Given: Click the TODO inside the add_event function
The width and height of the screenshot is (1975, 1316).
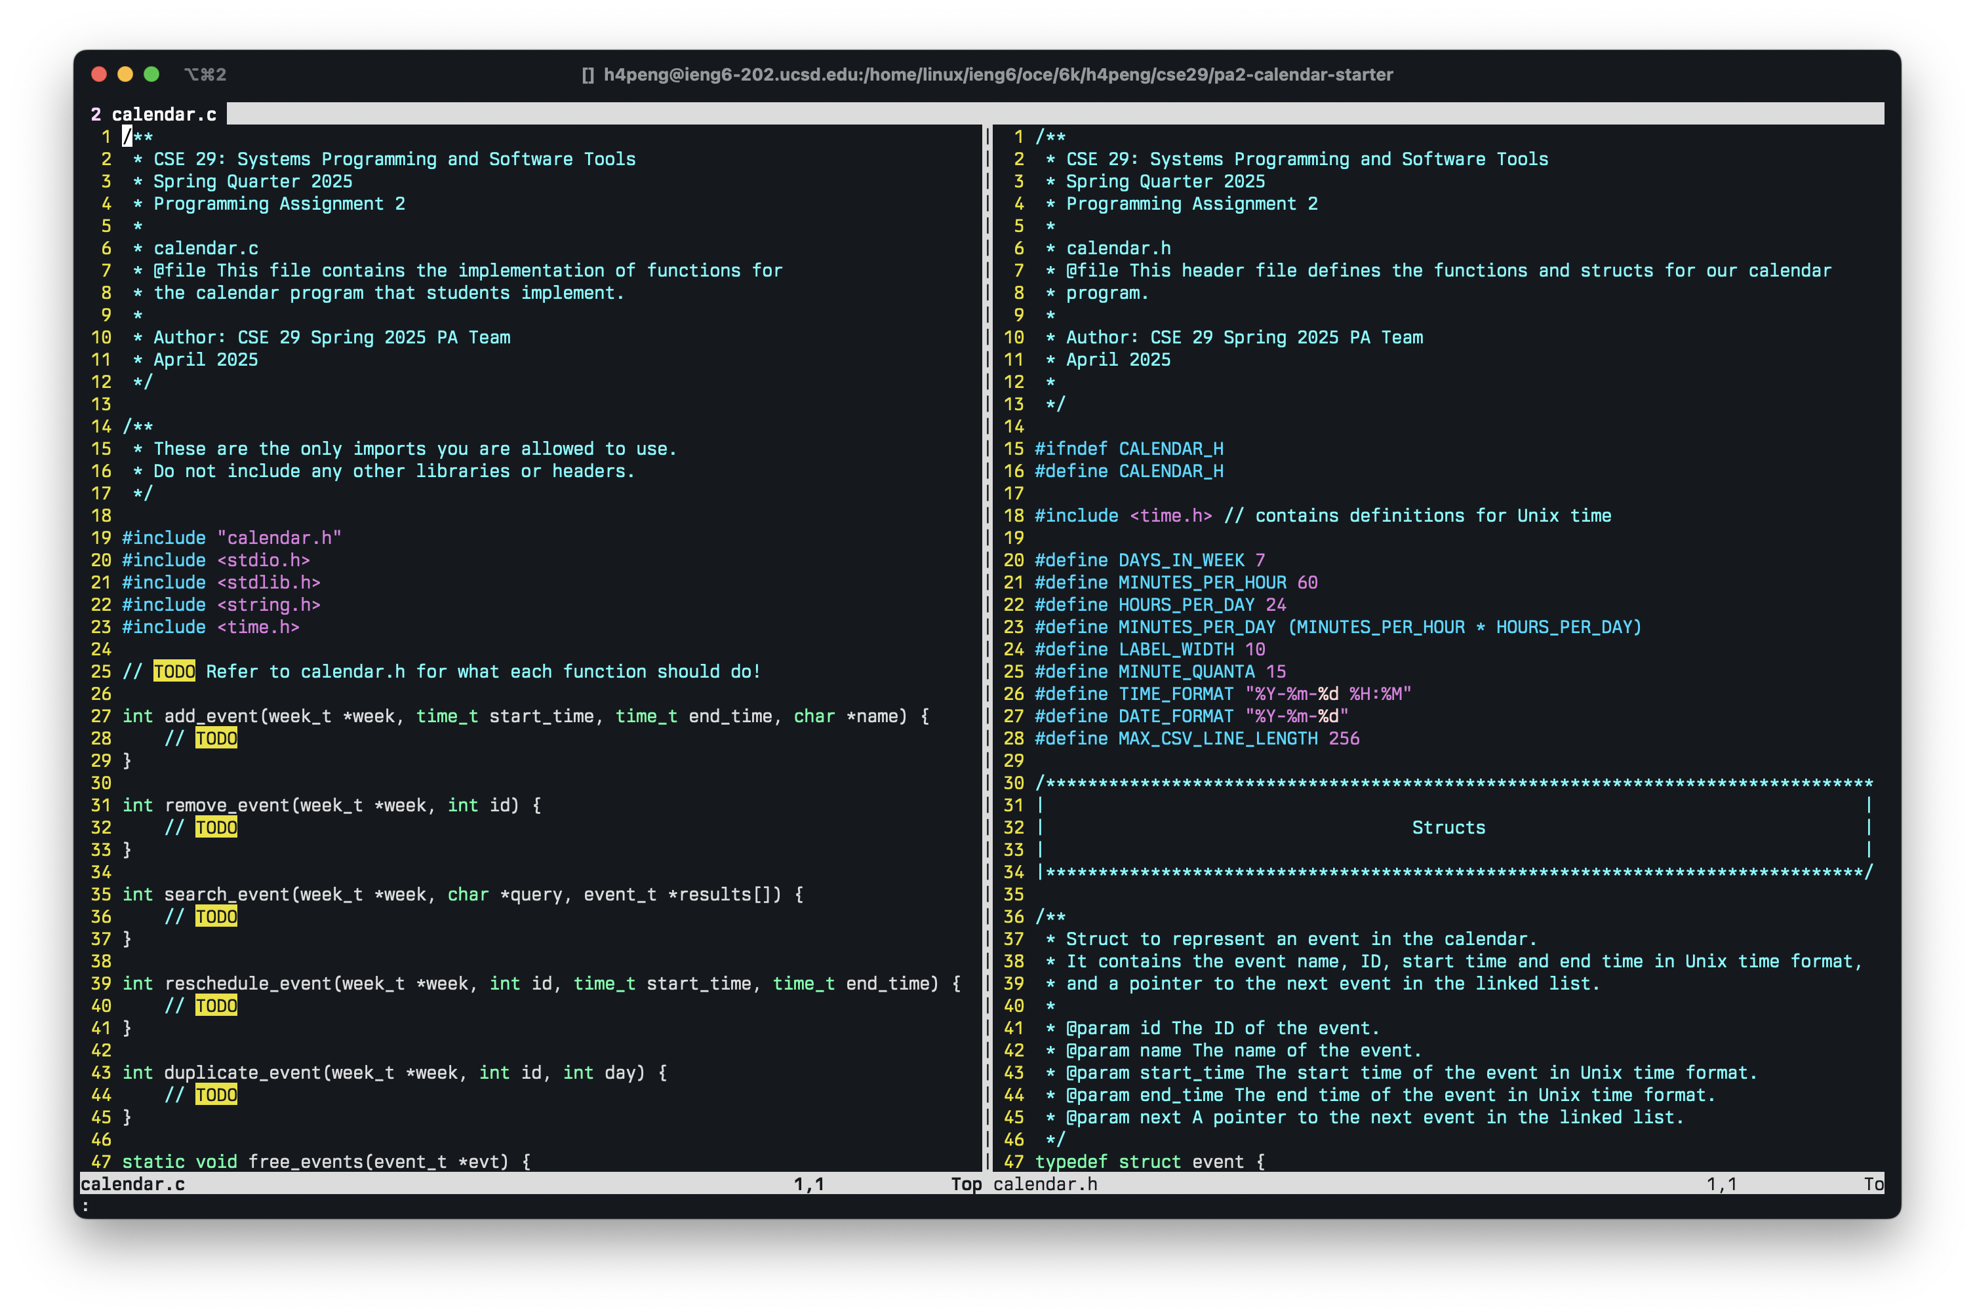Looking at the screenshot, I should point(216,739).
